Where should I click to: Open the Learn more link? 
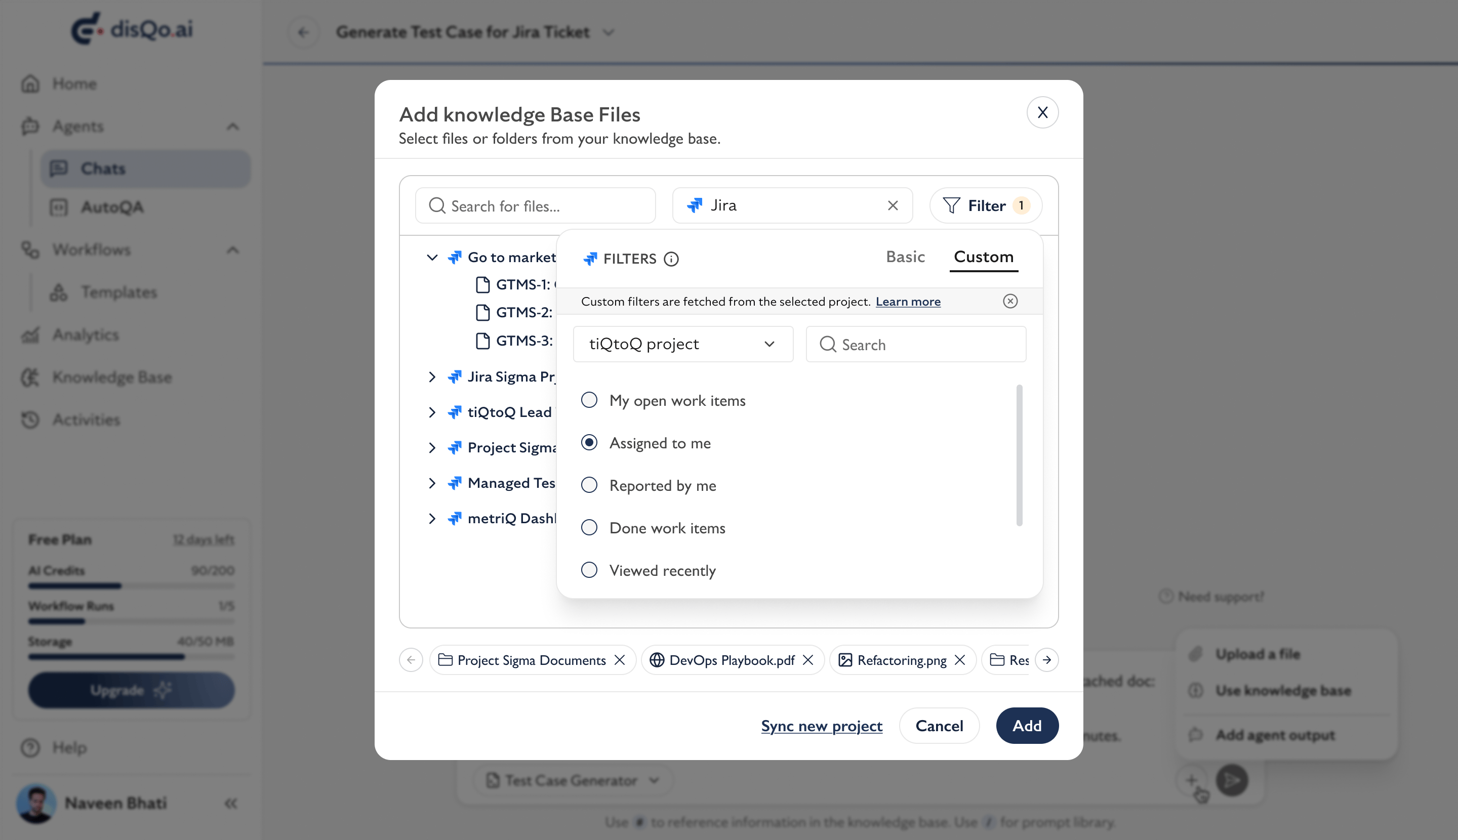tap(908, 301)
